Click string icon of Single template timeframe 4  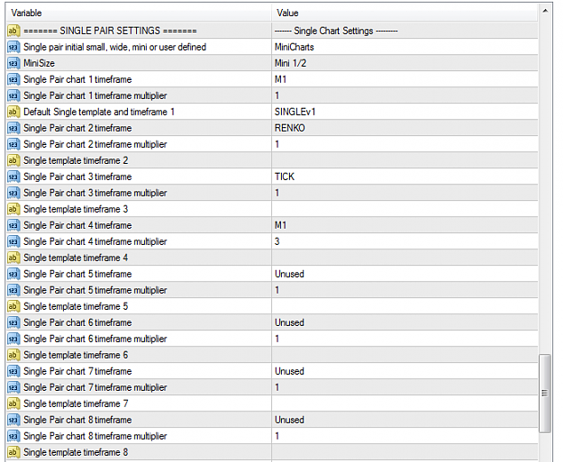[14, 258]
